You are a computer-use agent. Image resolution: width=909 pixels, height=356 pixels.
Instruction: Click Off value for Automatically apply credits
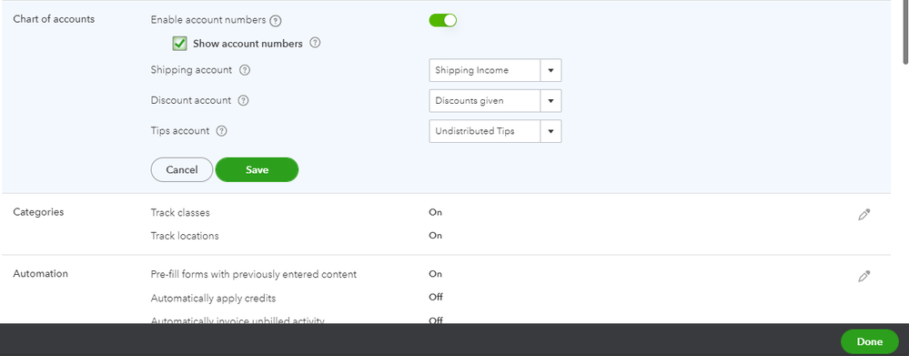click(436, 297)
